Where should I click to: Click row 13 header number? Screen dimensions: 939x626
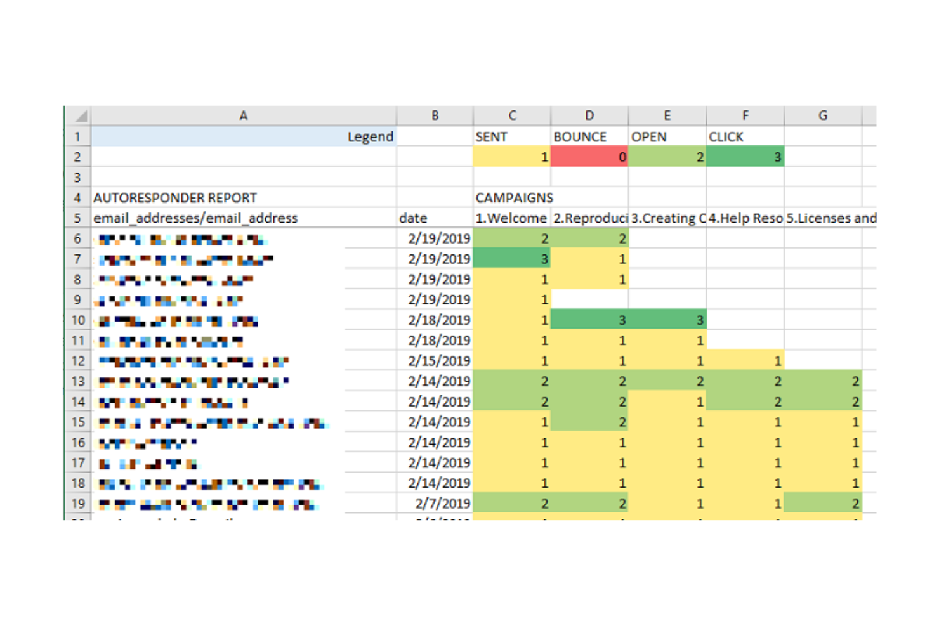tap(78, 381)
